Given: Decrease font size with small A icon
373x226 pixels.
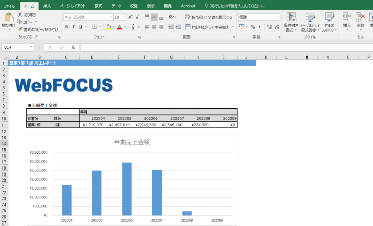Looking at the screenshot, I should point(137,17).
